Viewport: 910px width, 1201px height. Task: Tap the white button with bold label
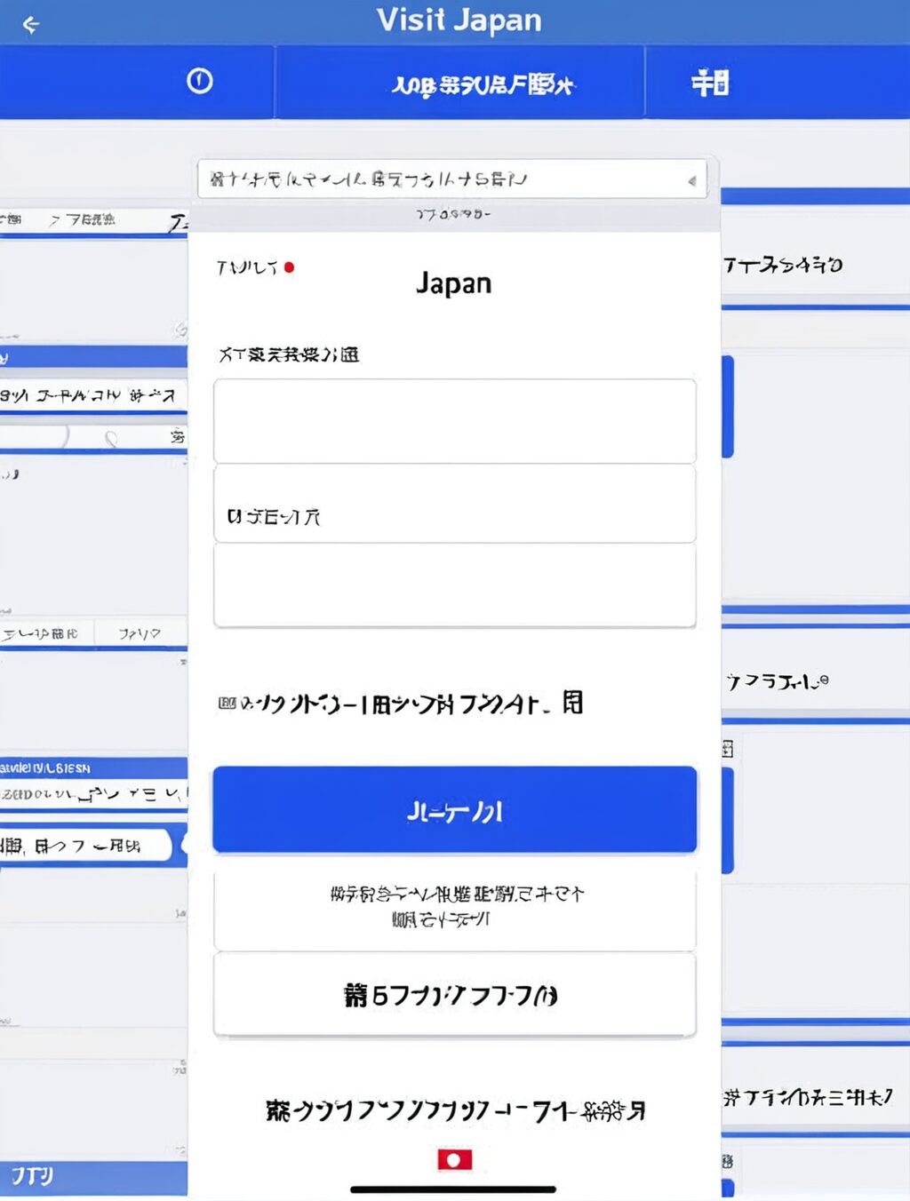click(454, 994)
